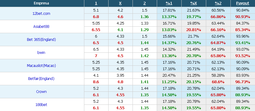
Task: Sort by the 1 column header
Action: pyautogui.click(x=96, y=3)
